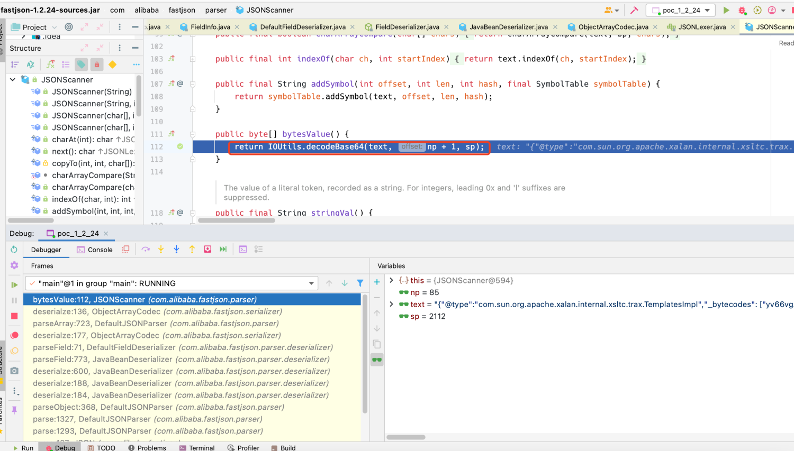The image size is (794, 451).
Task: Click the alibaba breadcrumb in navigation bar
Action: click(x=147, y=10)
